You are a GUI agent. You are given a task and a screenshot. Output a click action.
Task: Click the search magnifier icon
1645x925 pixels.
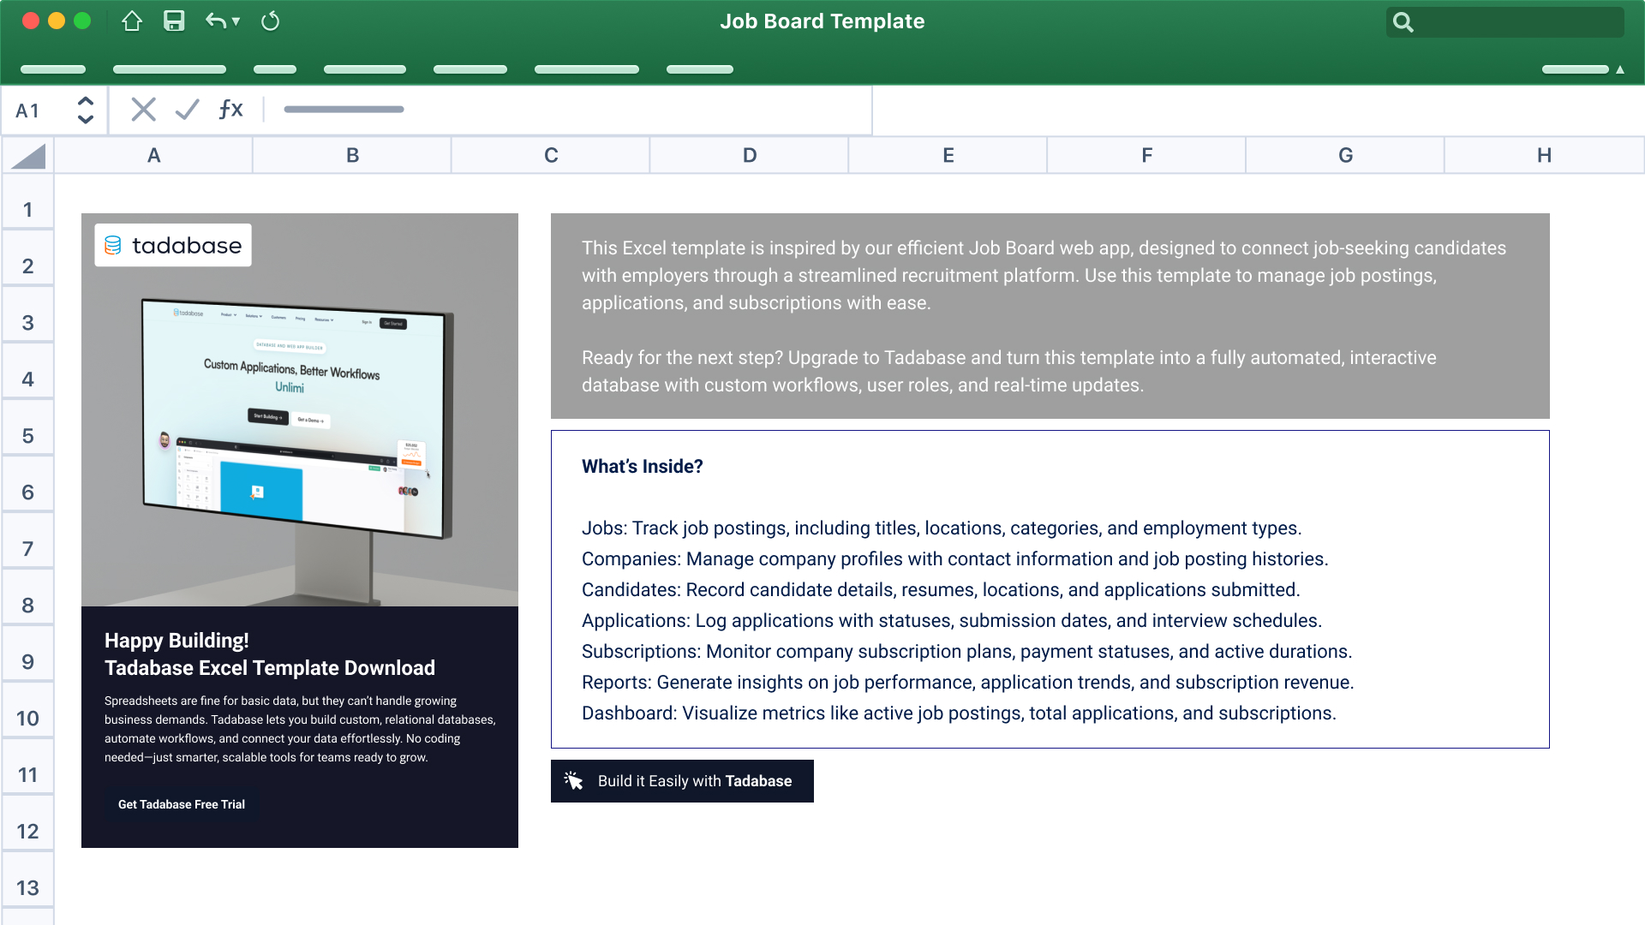pos(1403,22)
